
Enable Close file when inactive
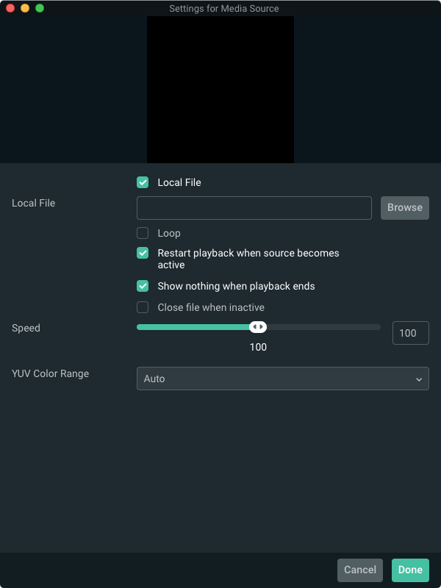coord(143,307)
